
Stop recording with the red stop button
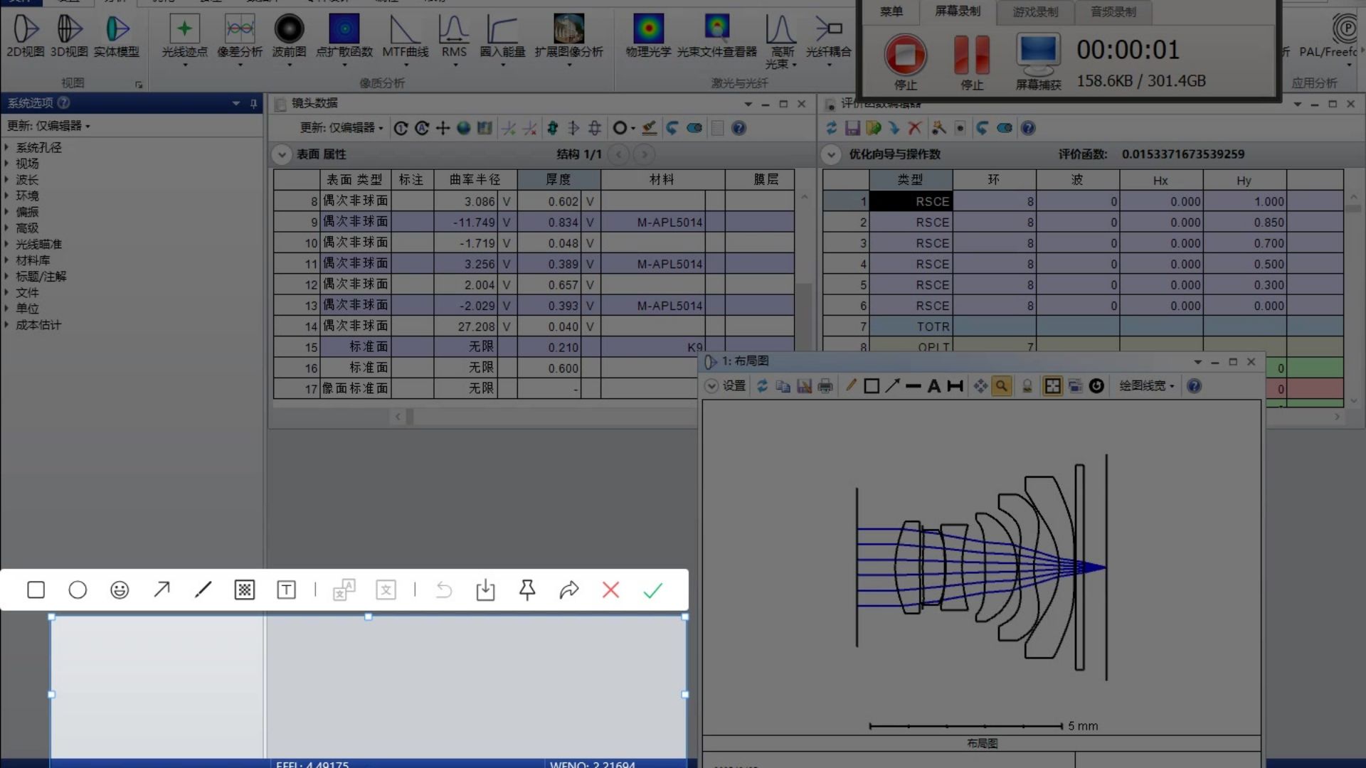905,55
